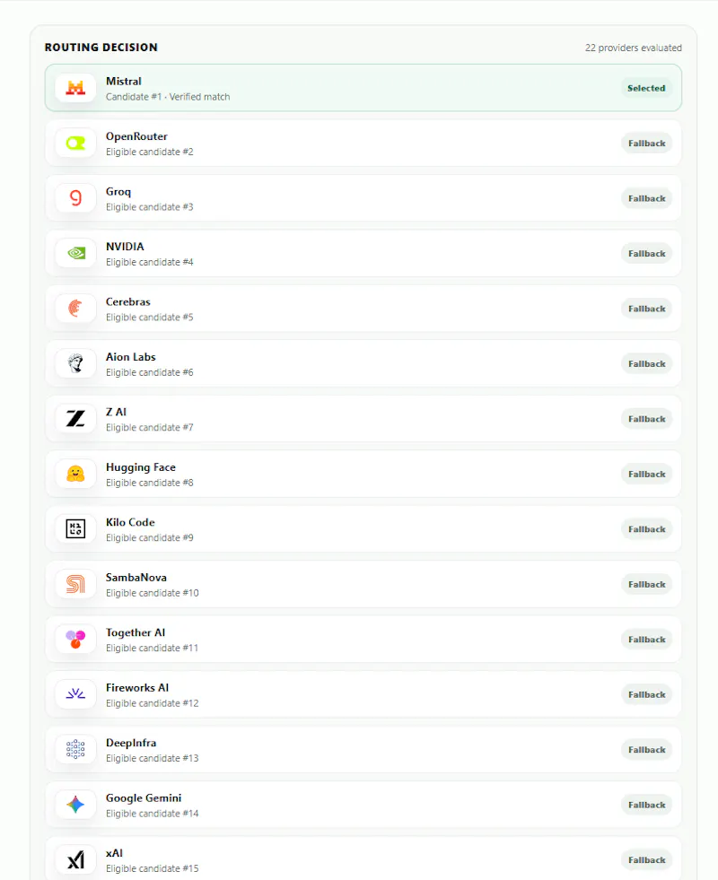Click the Fallback badge for Together AI
This screenshot has height=880, width=718.
pyautogui.click(x=647, y=640)
